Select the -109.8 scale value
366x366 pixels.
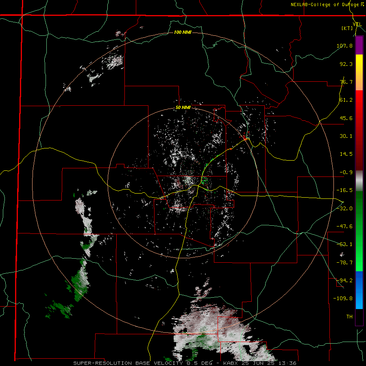pyautogui.click(x=343, y=298)
